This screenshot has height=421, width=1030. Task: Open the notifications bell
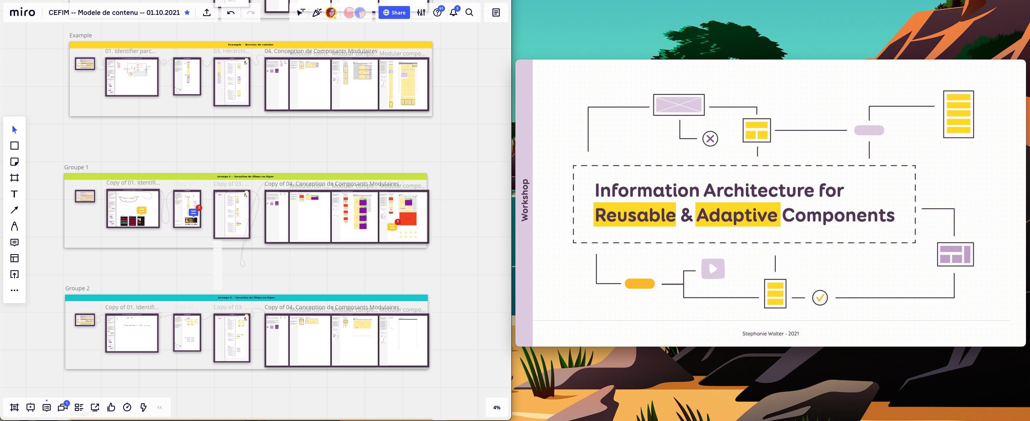tap(453, 12)
